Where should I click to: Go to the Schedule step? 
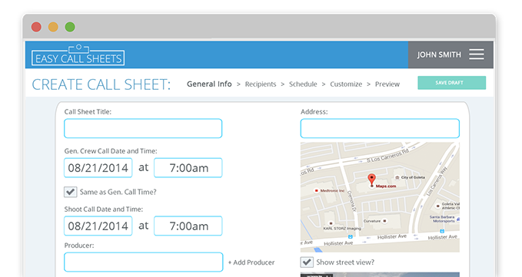click(x=303, y=84)
